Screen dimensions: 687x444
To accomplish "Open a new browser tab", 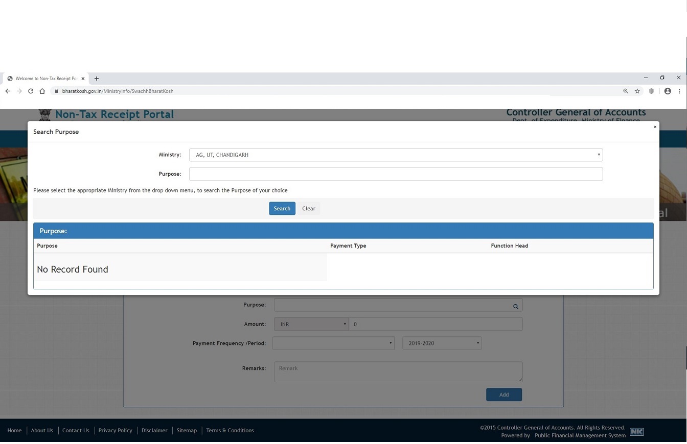I will [x=97, y=78].
